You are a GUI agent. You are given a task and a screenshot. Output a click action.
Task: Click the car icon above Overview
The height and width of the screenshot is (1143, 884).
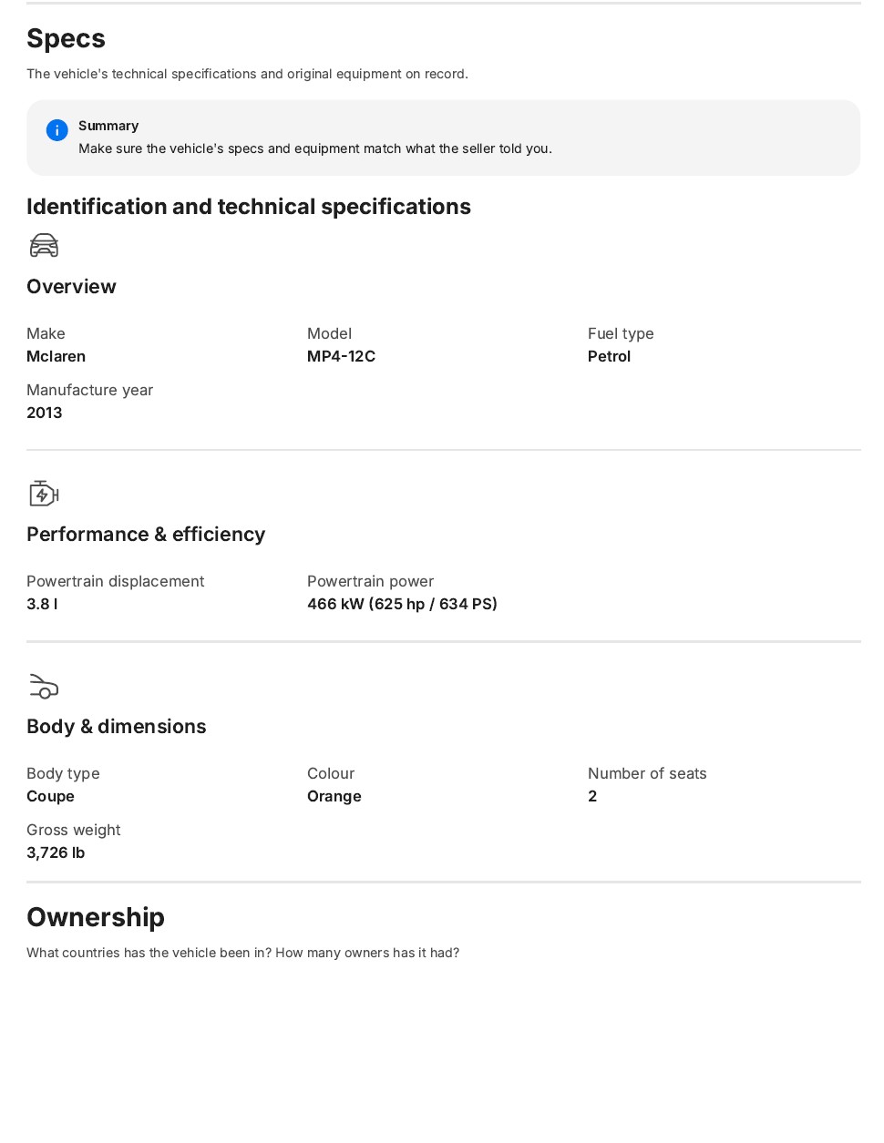44,246
